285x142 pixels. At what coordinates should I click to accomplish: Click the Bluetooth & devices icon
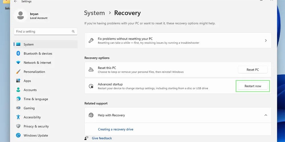pyautogui.click(x=18, y=53)
